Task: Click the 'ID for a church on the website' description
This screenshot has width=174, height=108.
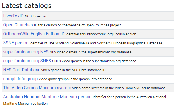Action: click(x=77, y=25)
